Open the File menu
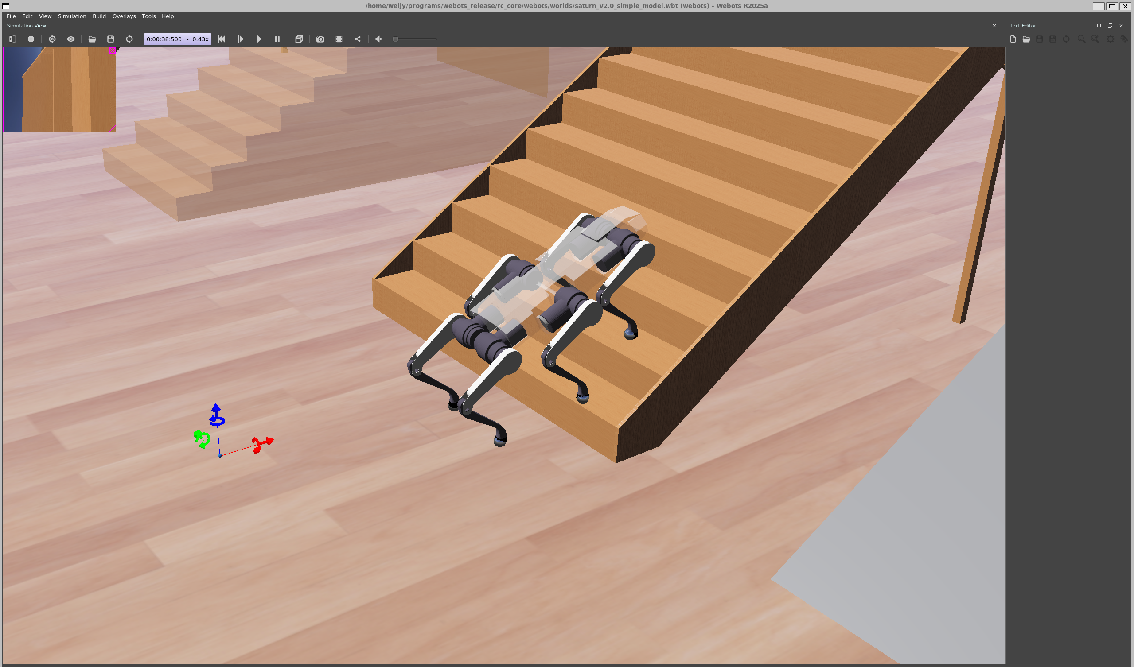1134x667 pixels. coord(11,16)
